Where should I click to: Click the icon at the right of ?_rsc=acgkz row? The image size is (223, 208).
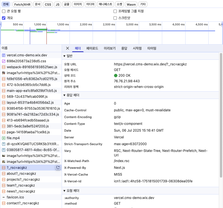point(58,168)
